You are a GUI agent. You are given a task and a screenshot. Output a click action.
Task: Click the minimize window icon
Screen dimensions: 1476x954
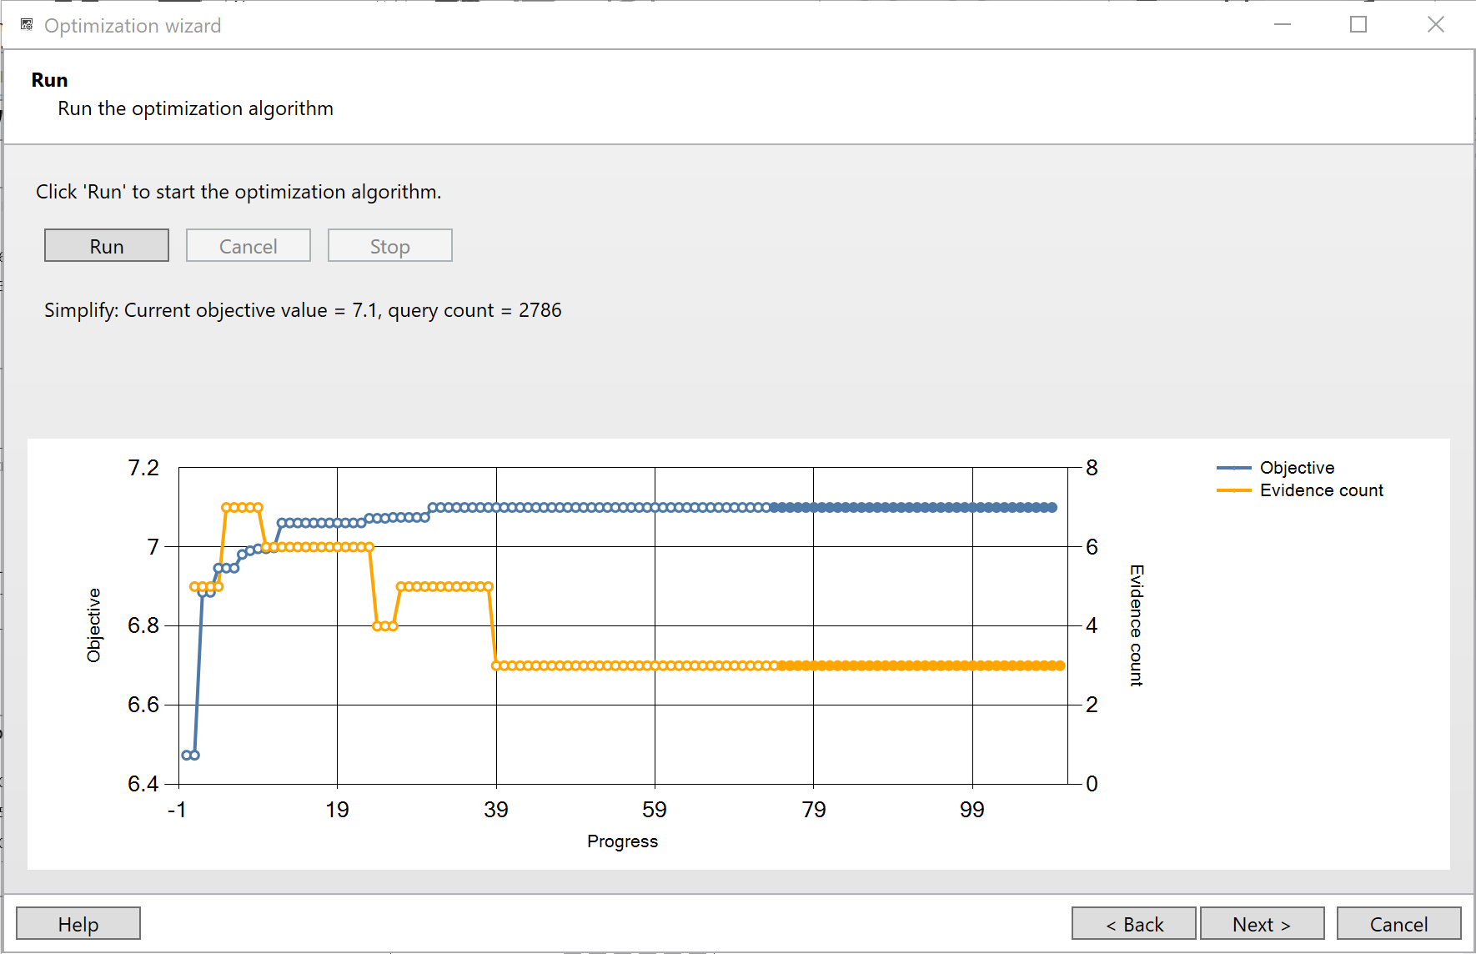[x=1282, y=25]
